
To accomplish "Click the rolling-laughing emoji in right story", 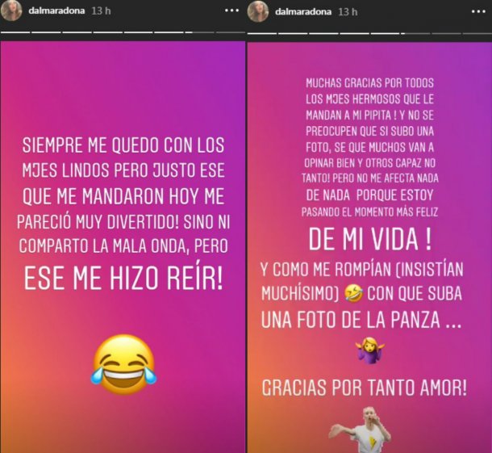I will [x=353, y=295].
